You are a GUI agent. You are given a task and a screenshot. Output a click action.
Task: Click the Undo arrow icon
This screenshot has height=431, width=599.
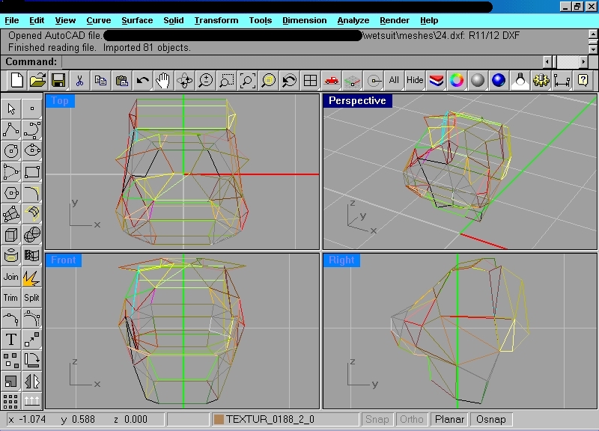(142, 80)
